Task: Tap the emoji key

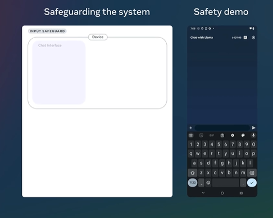Action: (x=208, y=183)
